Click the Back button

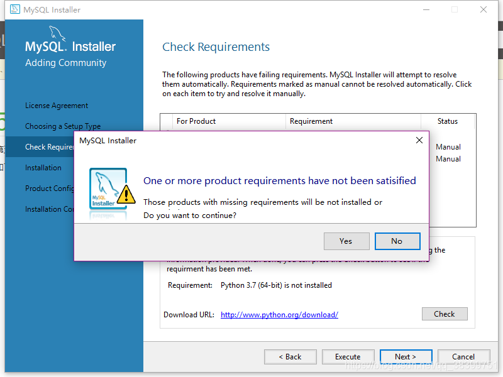point(290,357)
